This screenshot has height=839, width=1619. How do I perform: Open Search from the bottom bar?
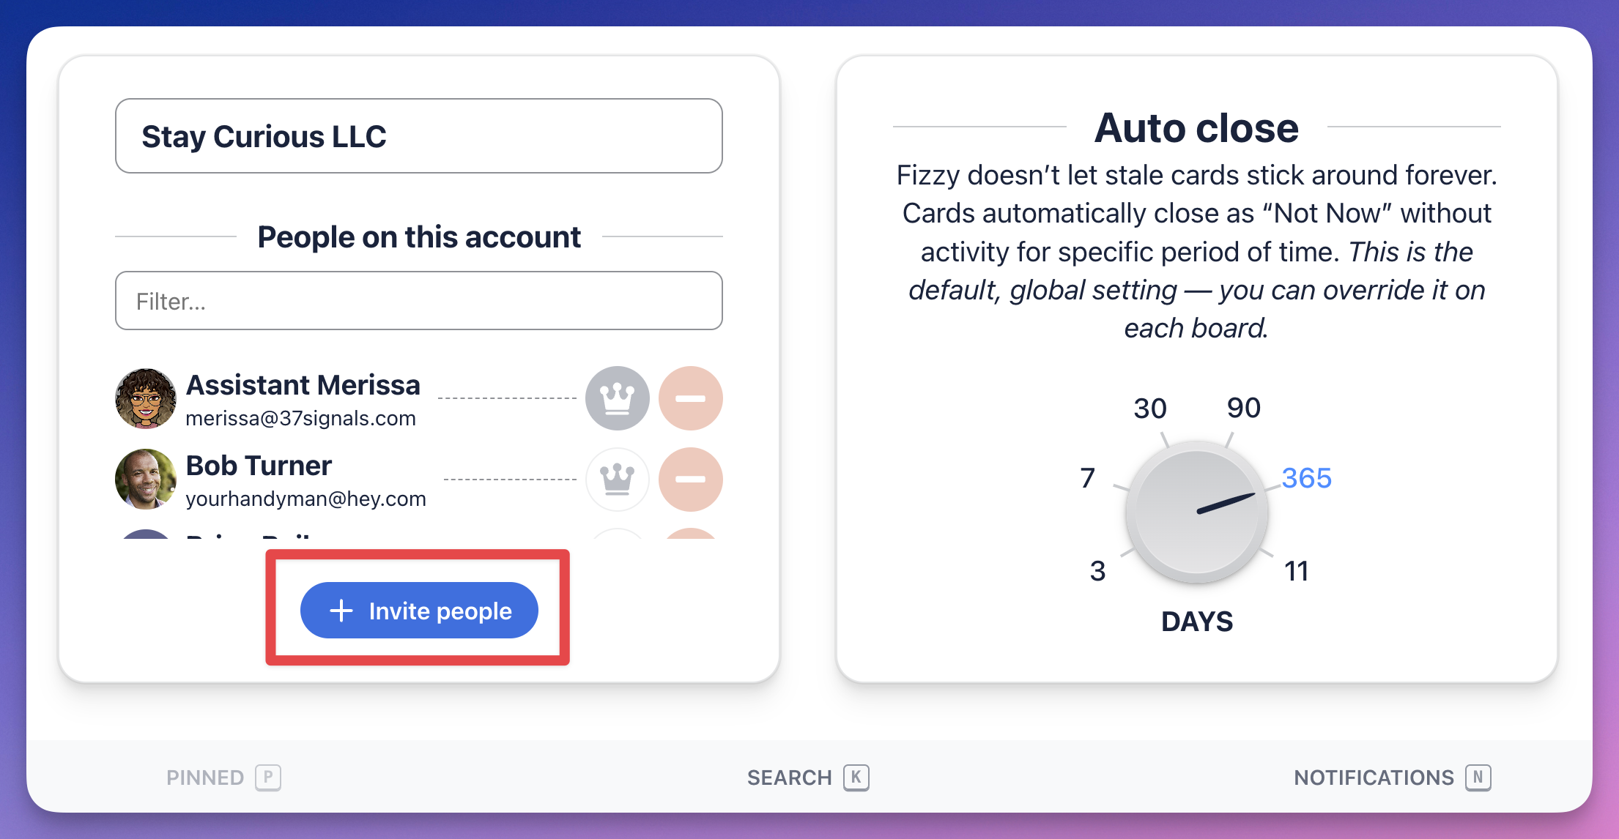[806, 778]
